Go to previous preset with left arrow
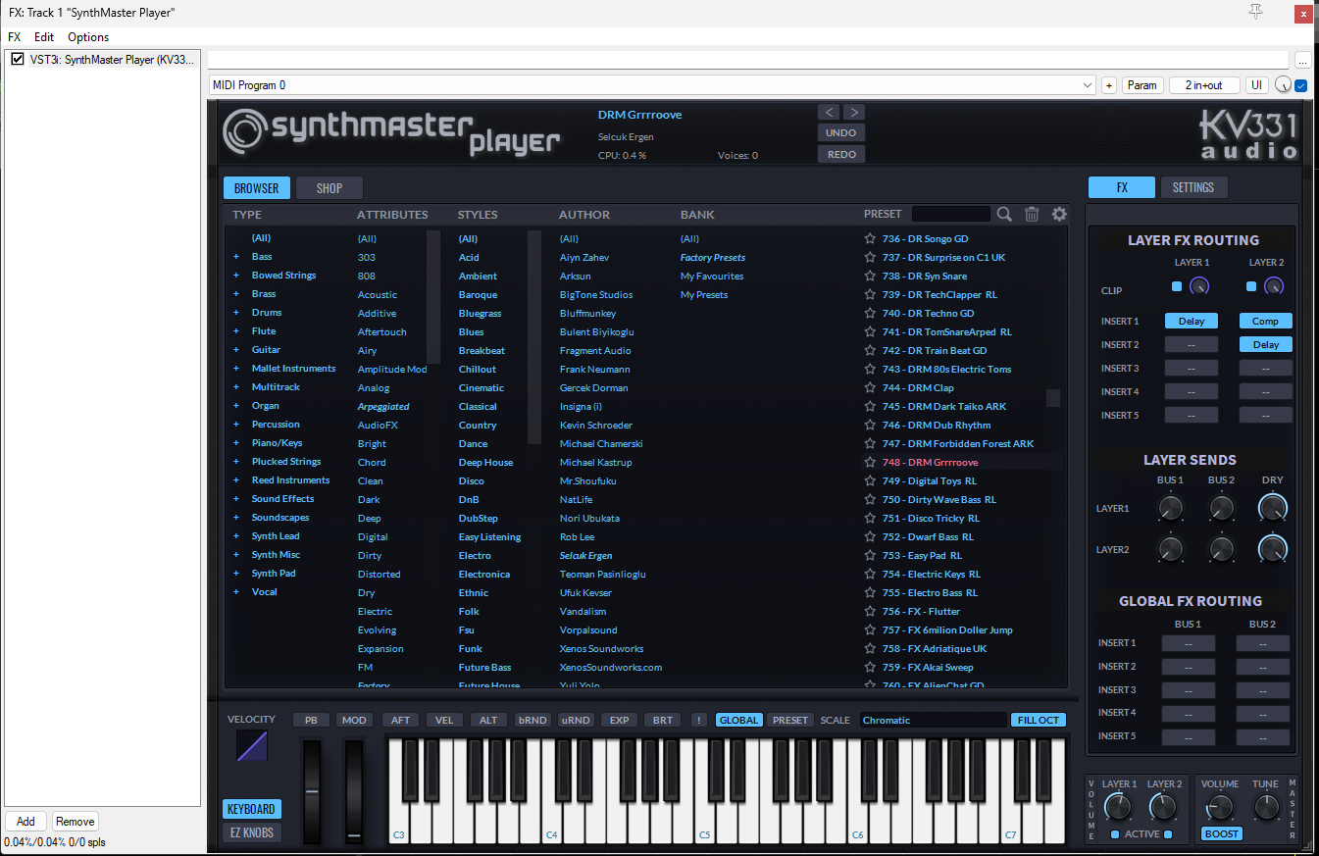 829,112
